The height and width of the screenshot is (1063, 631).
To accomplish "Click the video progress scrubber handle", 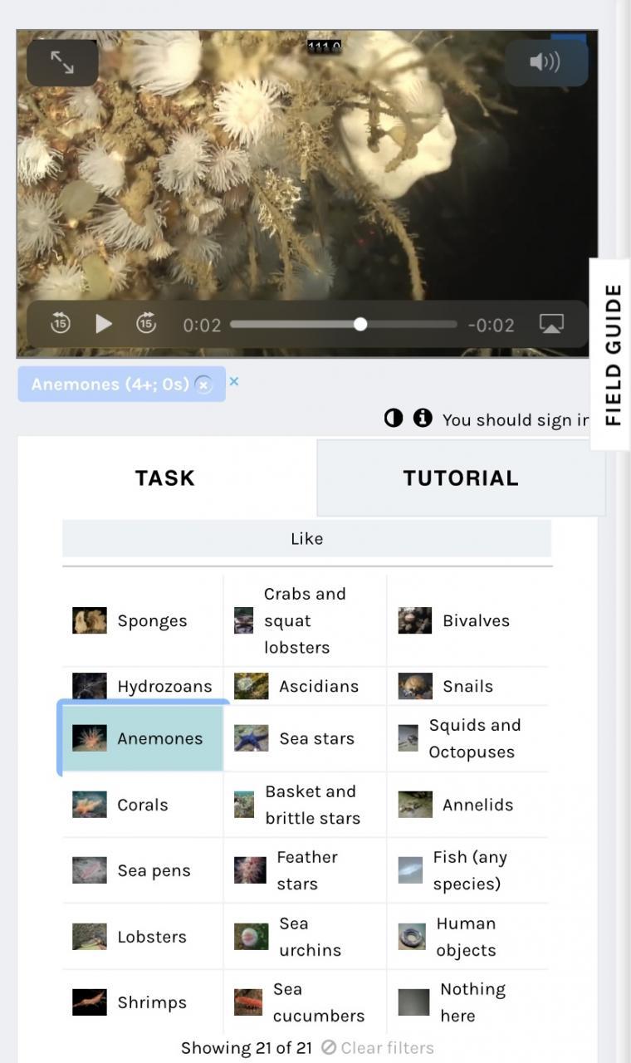I will click(360, 324).
